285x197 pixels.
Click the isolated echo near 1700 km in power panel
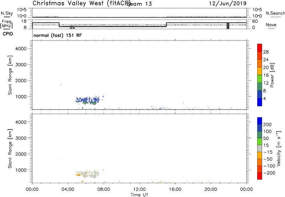click(x=60, y=85)
